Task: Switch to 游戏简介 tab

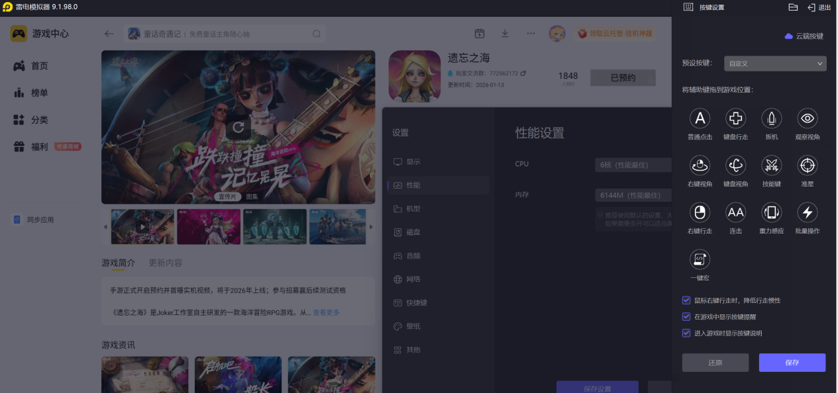Action: [118, 263]
